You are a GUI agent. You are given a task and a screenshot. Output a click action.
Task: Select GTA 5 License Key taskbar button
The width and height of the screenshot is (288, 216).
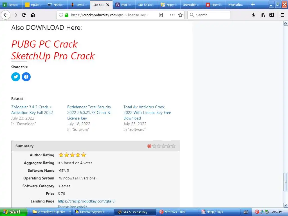pos(135,212)
